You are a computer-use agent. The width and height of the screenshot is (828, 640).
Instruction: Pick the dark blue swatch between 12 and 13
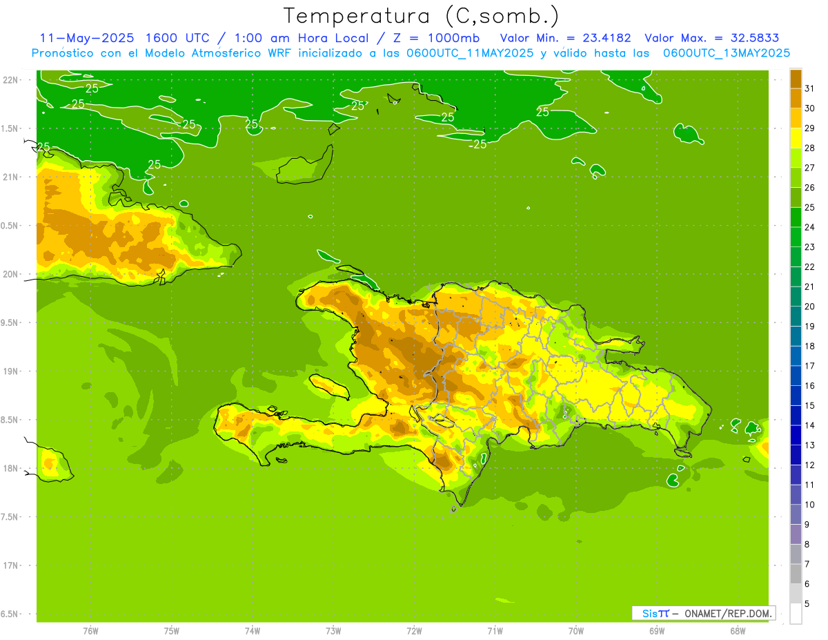pos(796,455)
